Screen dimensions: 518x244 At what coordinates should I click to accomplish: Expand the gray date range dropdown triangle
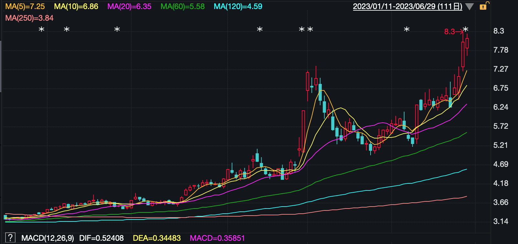coord(469,7)
